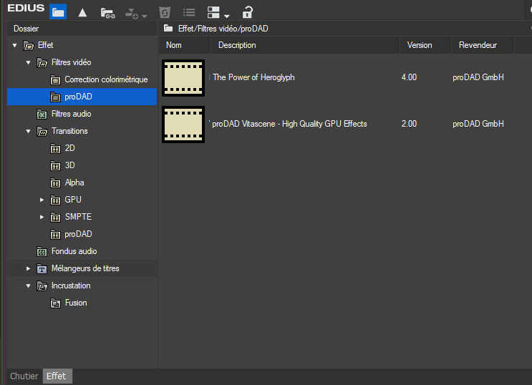
Task: Click the 2D folder icon
Action: [55, 149]
